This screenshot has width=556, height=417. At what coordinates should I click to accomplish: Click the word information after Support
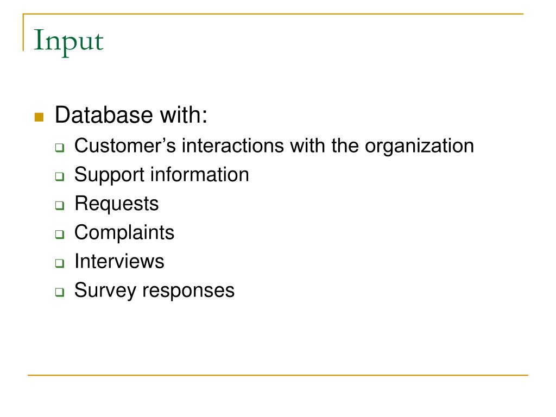click(x=200, y=174)
